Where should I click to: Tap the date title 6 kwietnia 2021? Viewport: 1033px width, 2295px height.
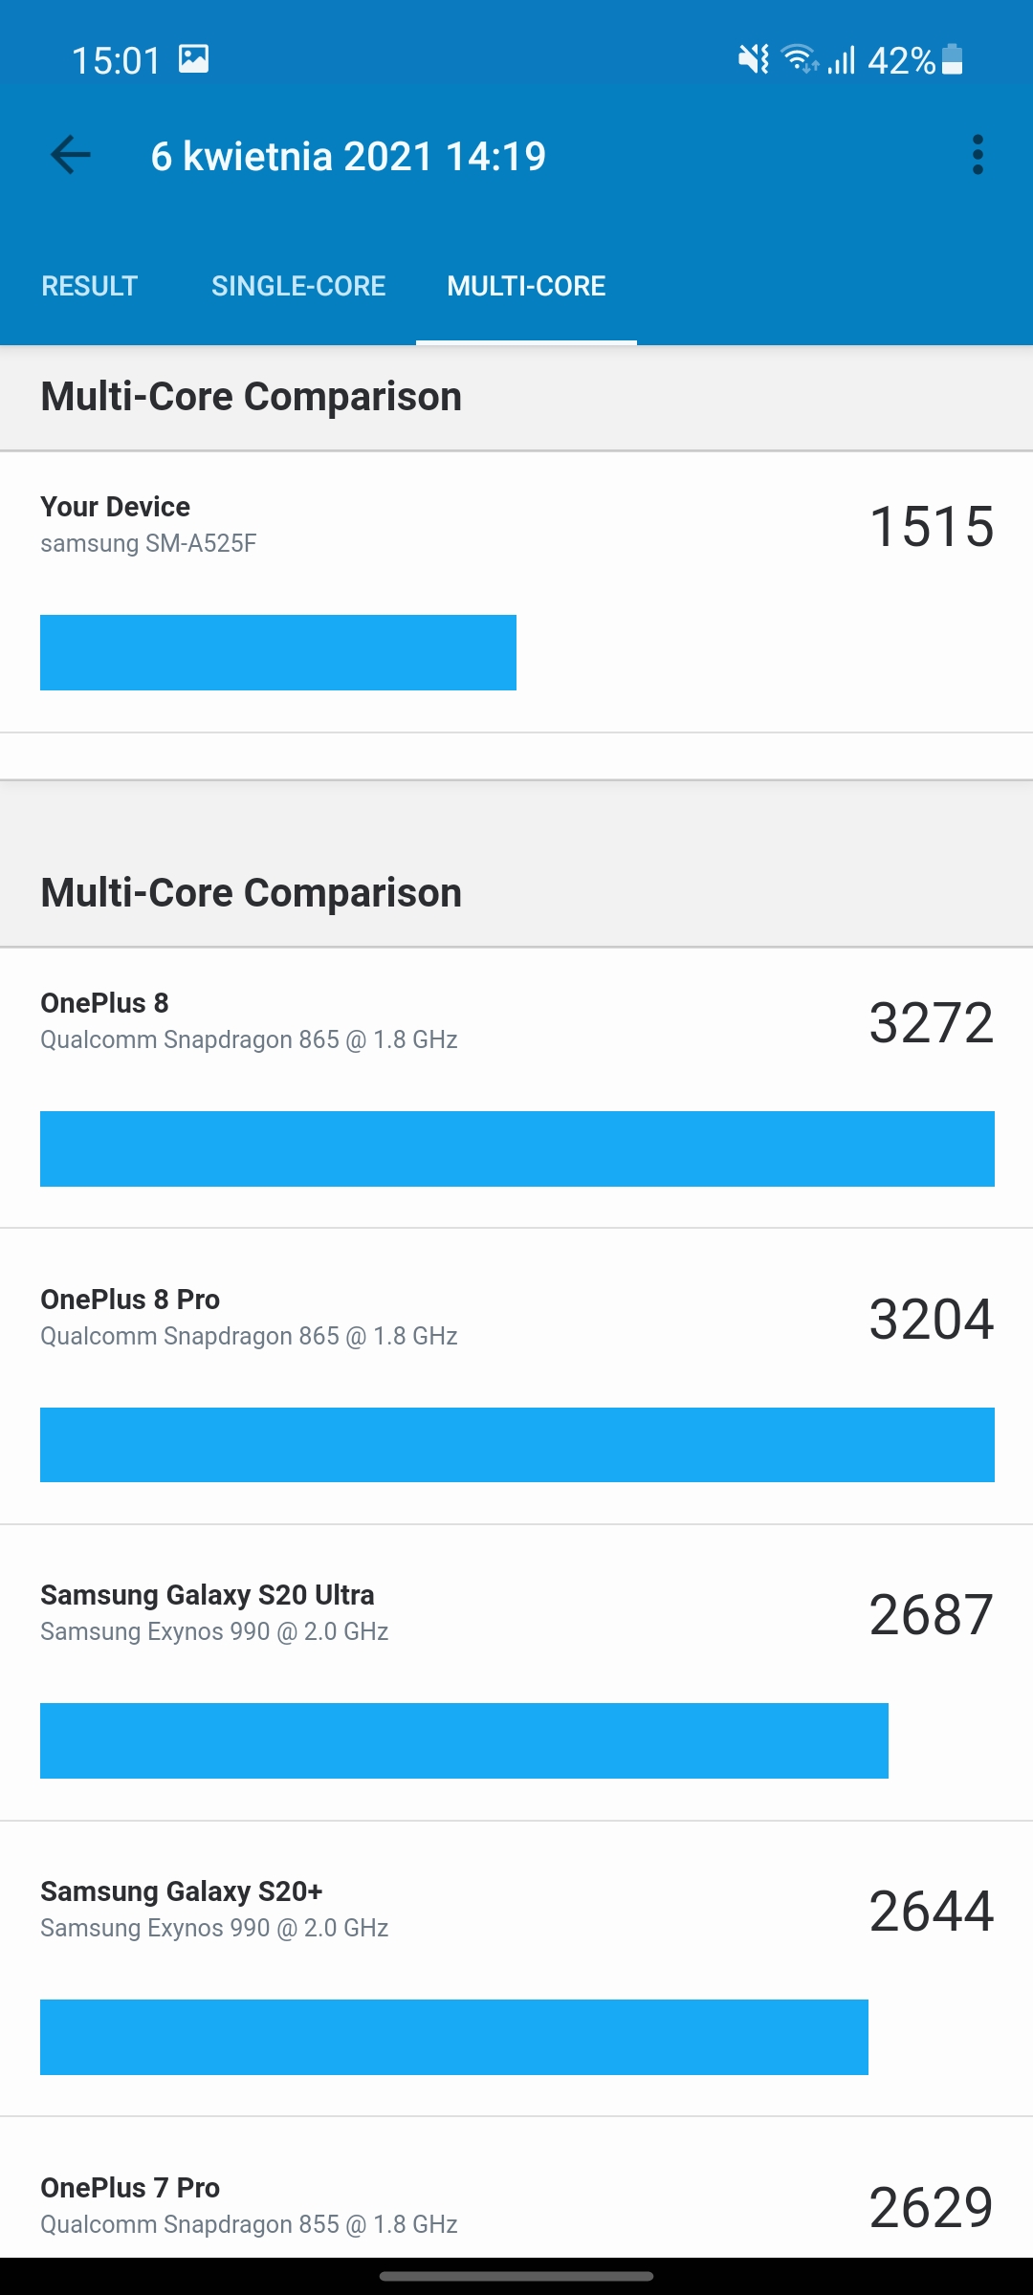point(348,156)
